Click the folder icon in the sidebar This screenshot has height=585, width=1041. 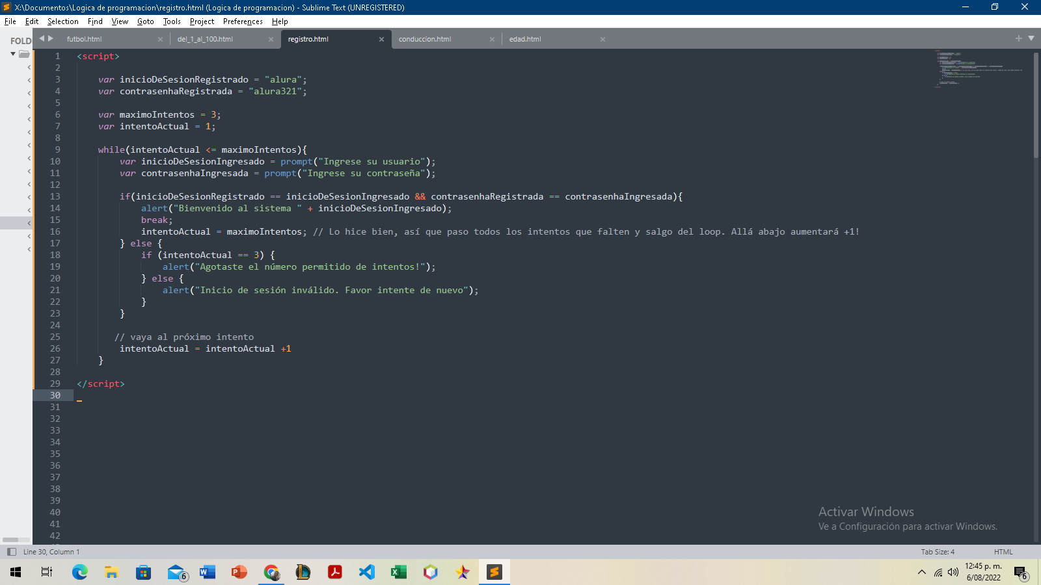click(x=24, y=54)
